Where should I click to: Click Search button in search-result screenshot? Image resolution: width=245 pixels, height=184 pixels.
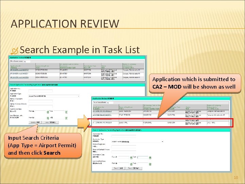(x=118, y=168)
